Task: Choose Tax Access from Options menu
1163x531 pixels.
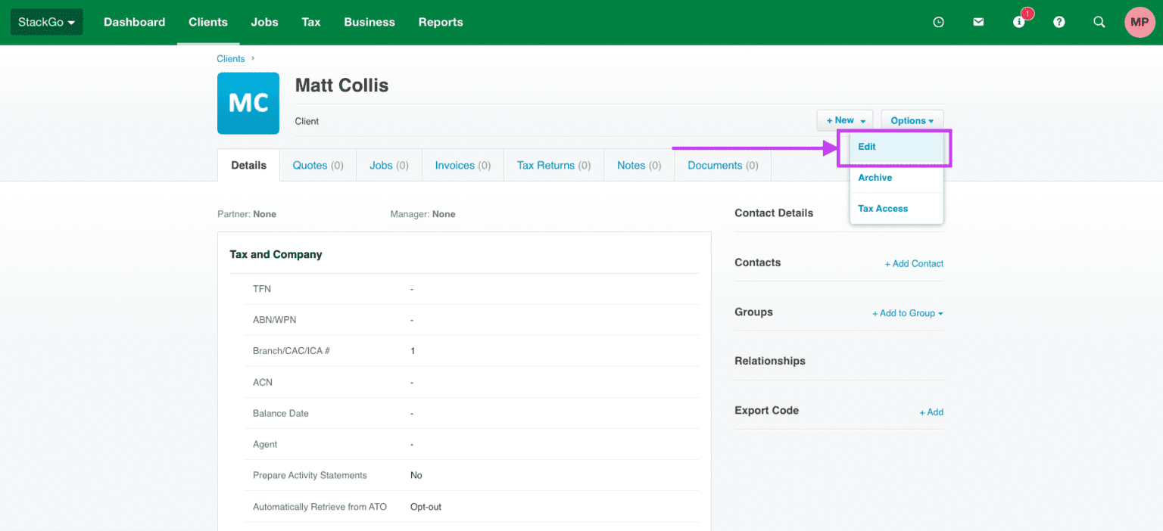Action: 896,209
